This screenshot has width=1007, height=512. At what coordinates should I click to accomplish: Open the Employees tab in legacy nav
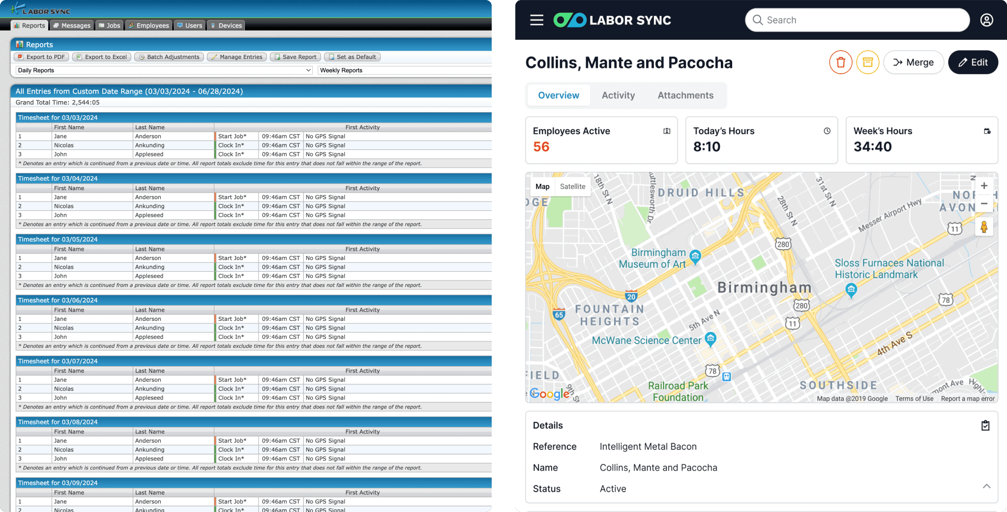(149, 26)
